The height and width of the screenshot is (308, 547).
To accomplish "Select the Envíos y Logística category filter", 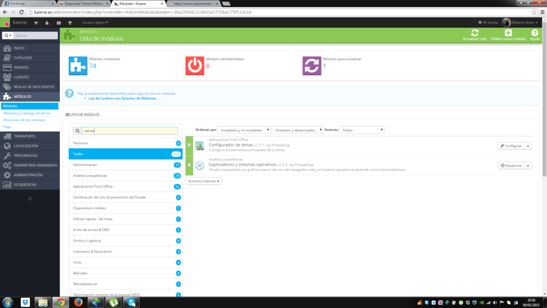I will (126, 241).
